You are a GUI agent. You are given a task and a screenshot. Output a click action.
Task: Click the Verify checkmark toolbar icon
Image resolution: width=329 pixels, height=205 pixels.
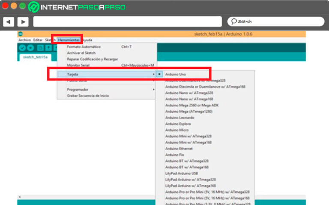coord(22,48)
